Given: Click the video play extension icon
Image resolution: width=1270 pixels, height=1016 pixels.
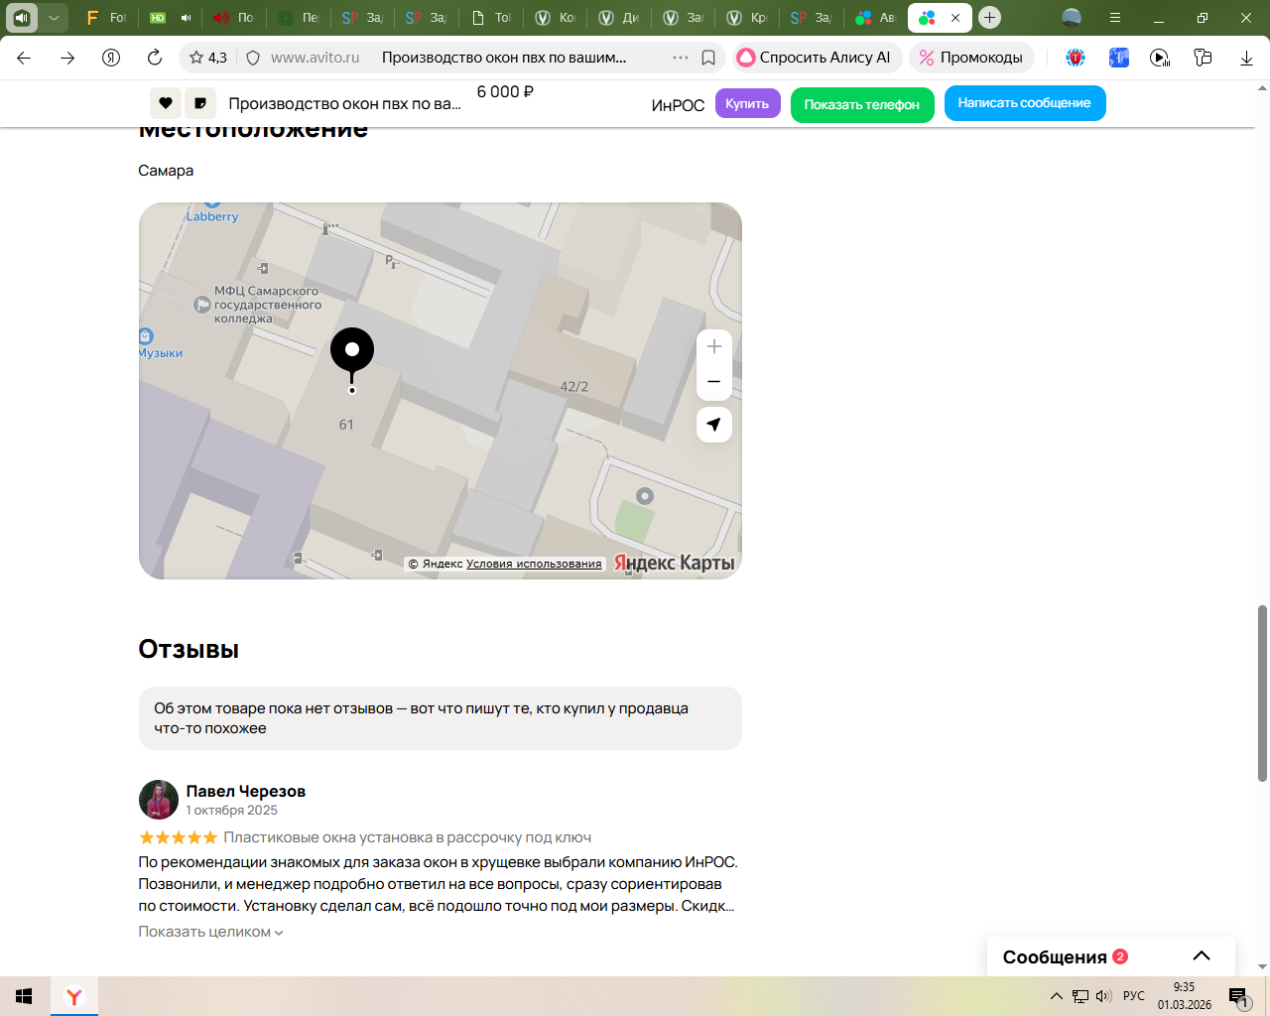Looking at the screenshot, I should 1160,58.
